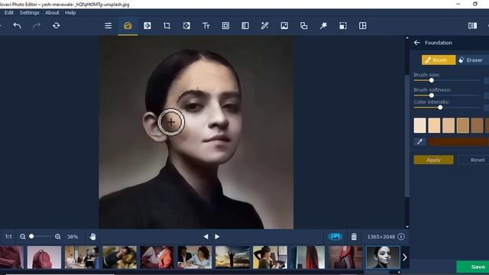Click the 38% zoom value

(x=73, y=237)
